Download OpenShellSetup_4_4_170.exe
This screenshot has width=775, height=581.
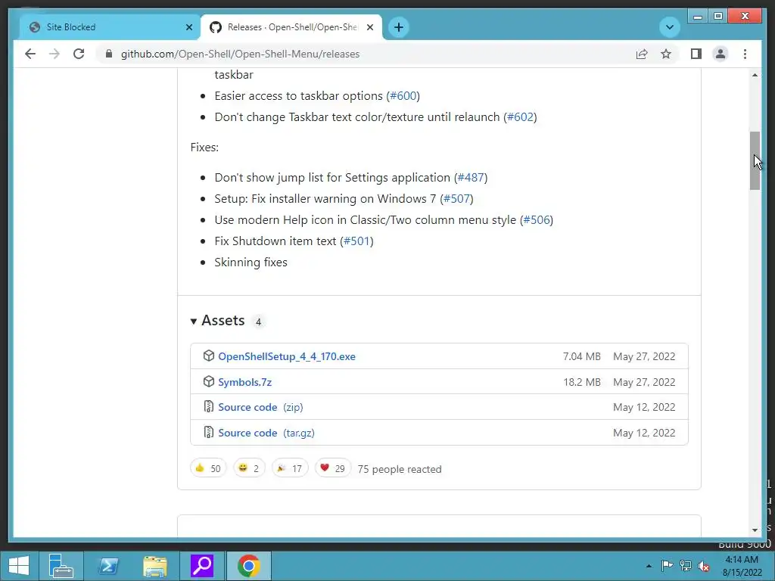pyautogui.click(x=287, y=356)
